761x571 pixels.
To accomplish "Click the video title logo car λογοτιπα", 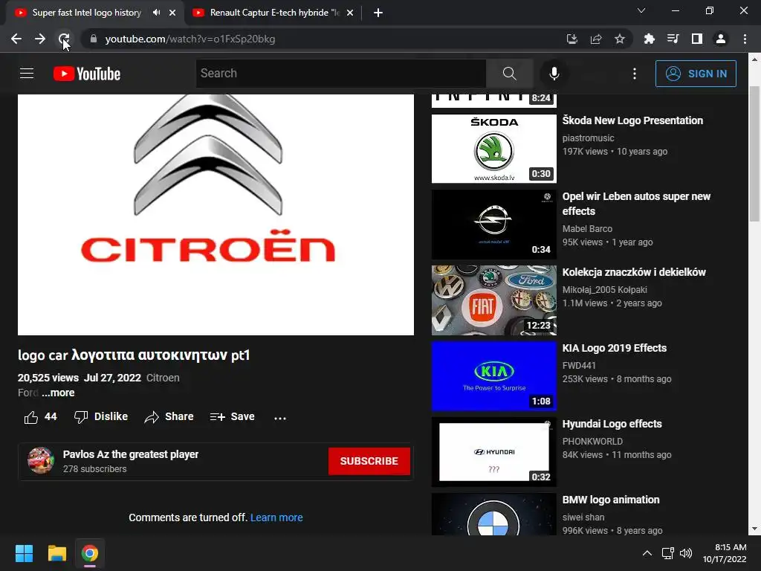I will pos(134,355).
